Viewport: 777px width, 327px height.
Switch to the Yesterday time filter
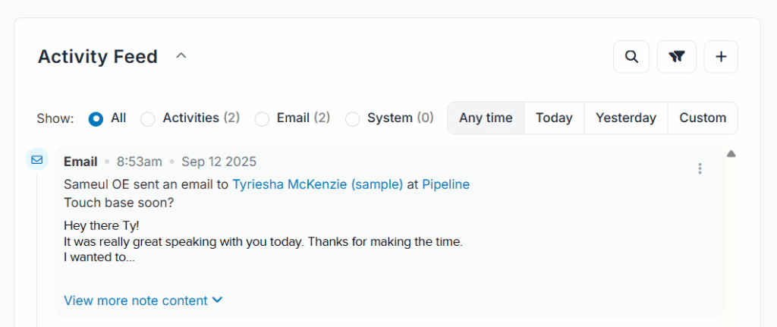pos(625,118)
